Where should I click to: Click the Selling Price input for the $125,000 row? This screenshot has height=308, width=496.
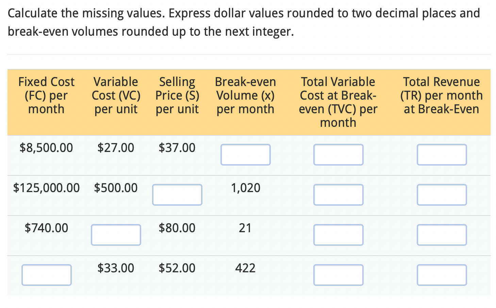pos(177,194)
